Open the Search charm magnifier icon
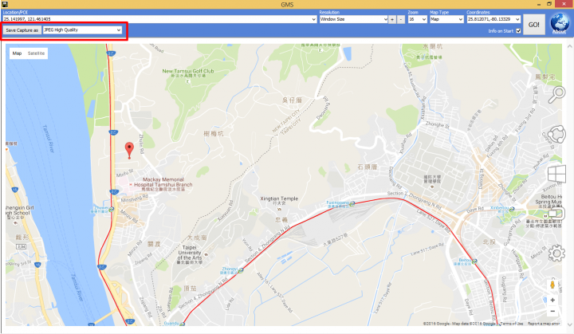This screenshot has width=574, height=334. coord(556,95)
